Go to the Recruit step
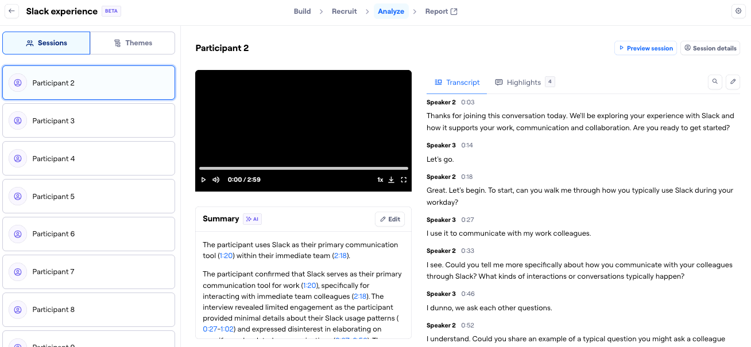 click(344, 11)
